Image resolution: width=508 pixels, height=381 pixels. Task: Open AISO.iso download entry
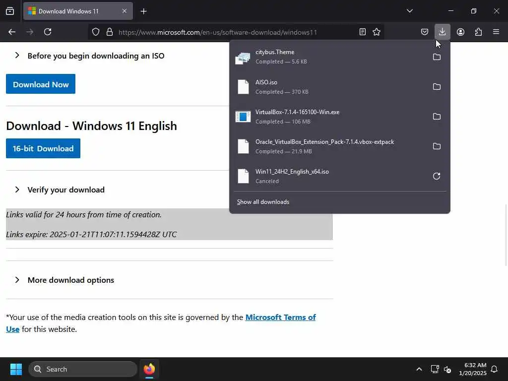330,86
